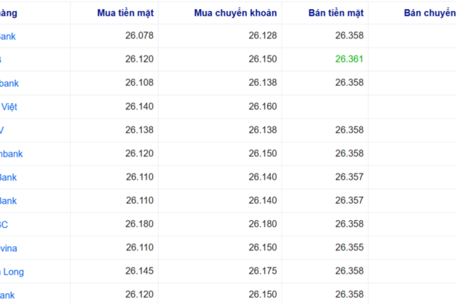456x304 pixels.
Task: Open the bank link ending in 'Long'
Action: coord(12,271)
